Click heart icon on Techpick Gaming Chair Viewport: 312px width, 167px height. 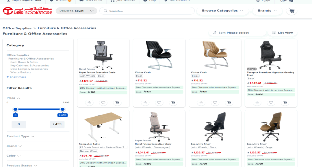[271, 103]
